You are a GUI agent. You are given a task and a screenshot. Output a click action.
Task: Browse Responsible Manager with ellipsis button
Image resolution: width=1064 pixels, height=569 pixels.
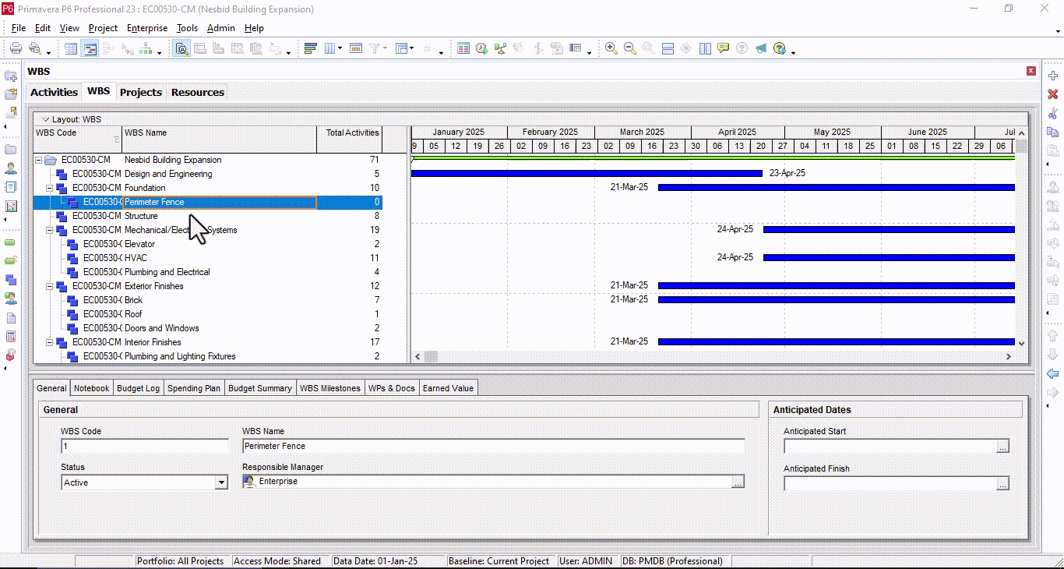click(738, 482)
